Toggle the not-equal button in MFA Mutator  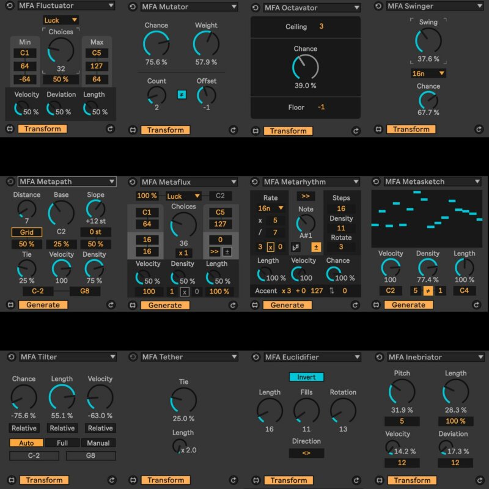tap(182, 94)
